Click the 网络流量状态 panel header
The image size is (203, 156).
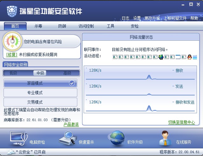pos(141,37)
